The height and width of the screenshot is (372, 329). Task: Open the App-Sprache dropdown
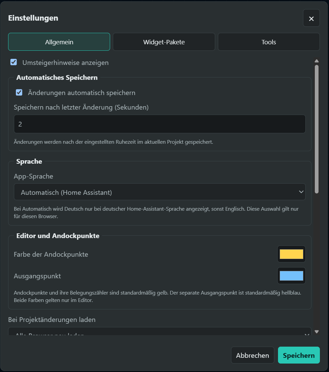coord(159,192)
